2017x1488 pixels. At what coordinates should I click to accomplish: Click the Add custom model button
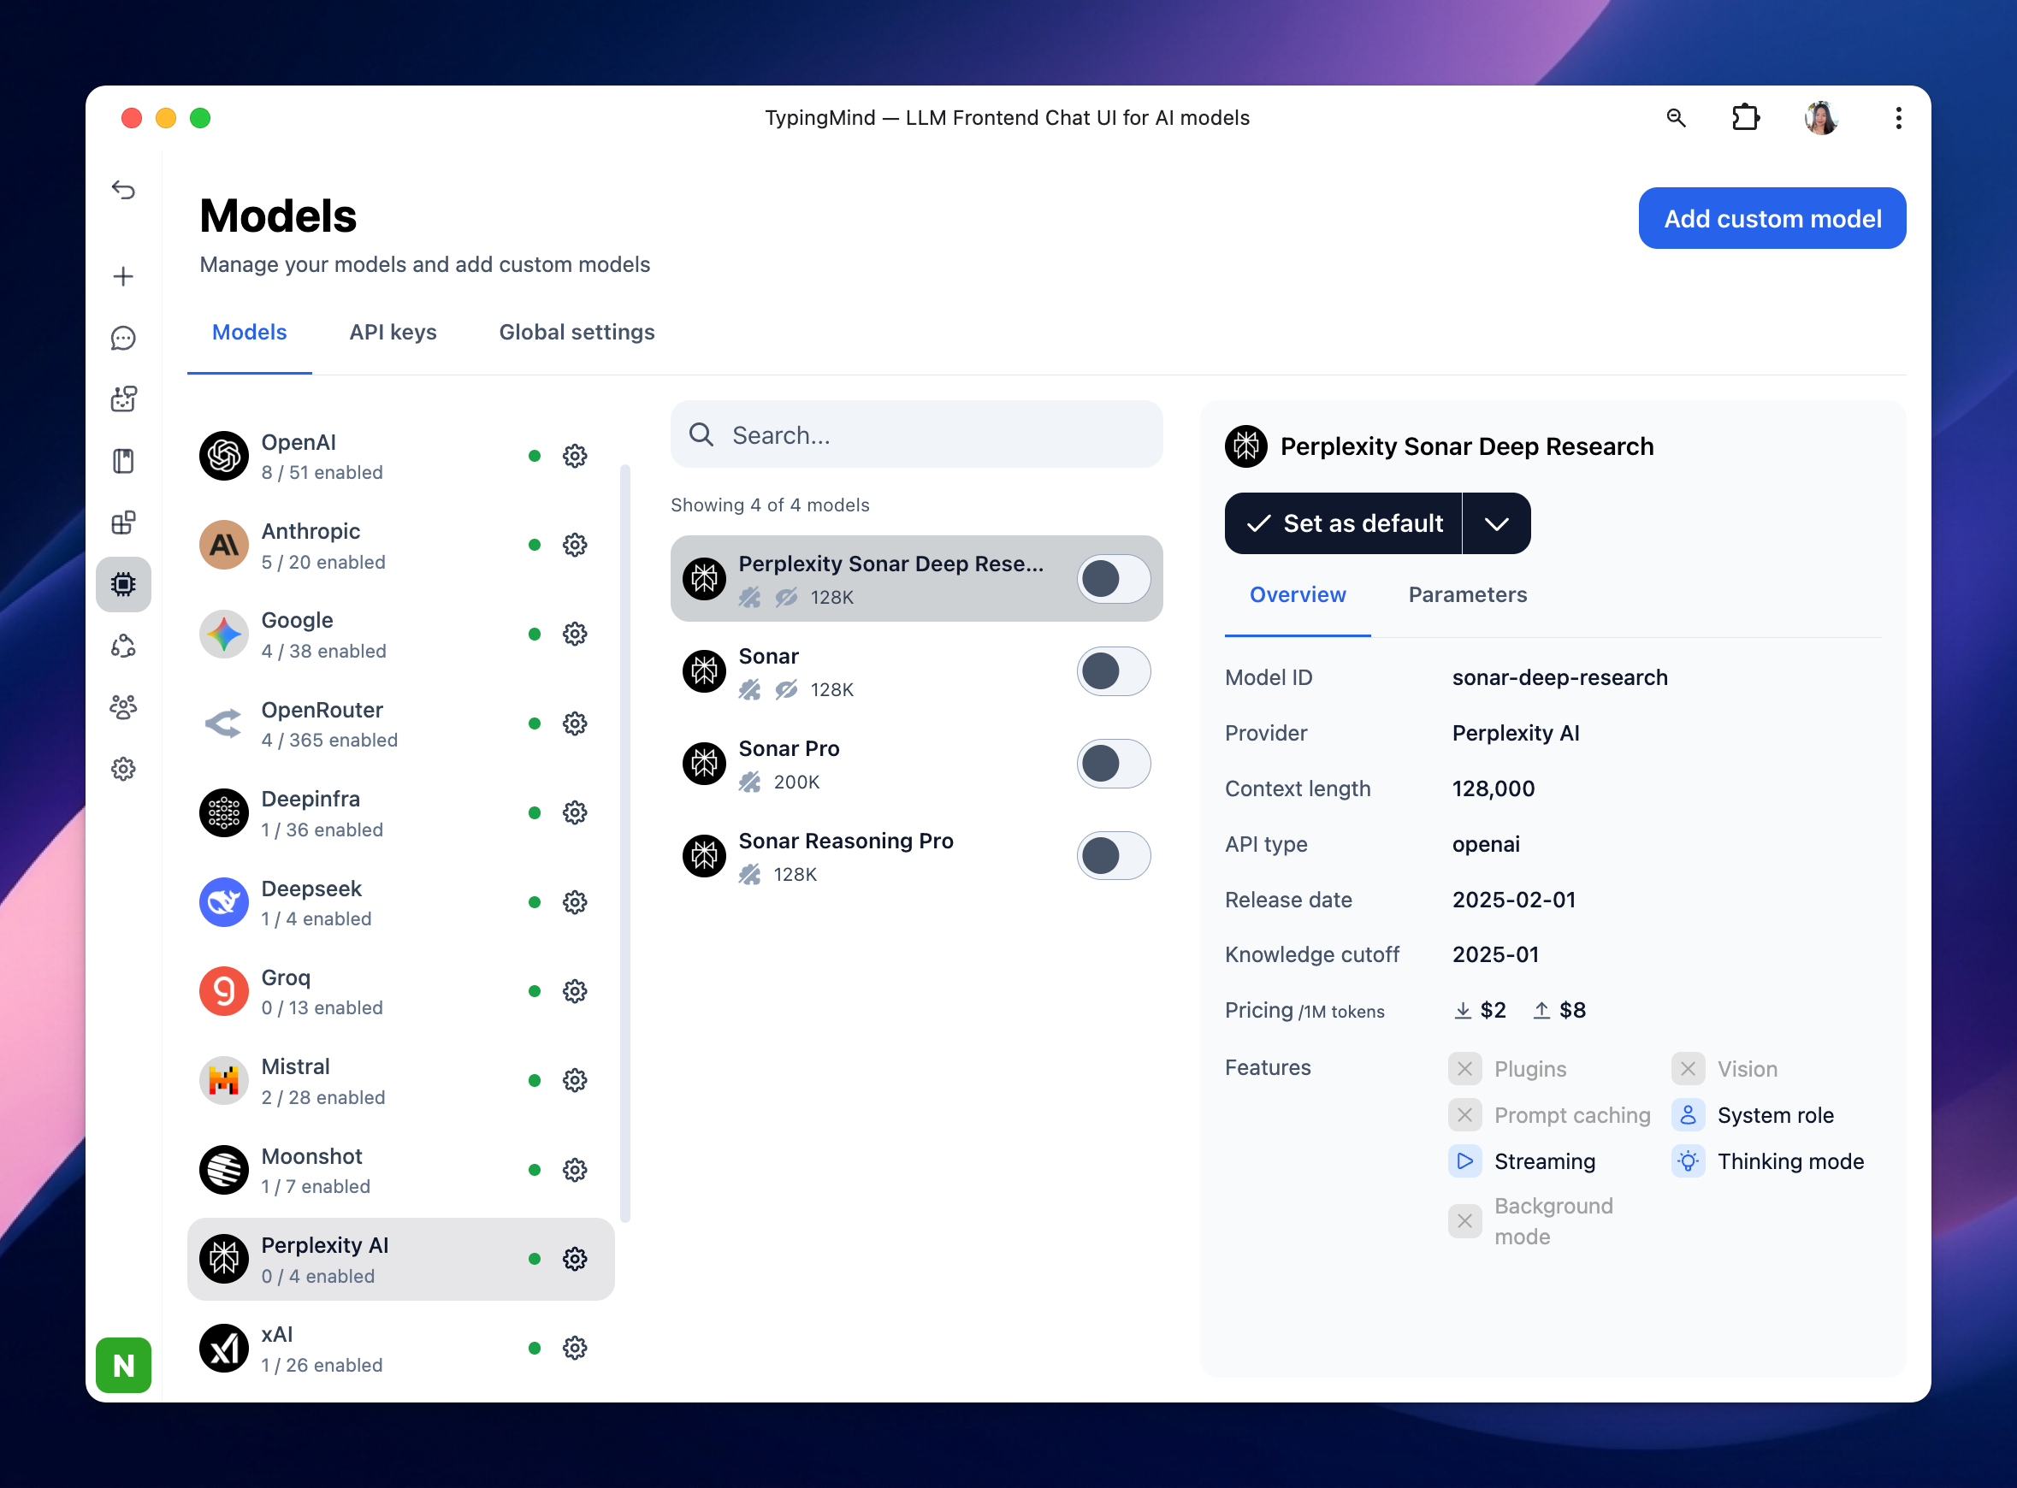click(x=1772, y=219)
